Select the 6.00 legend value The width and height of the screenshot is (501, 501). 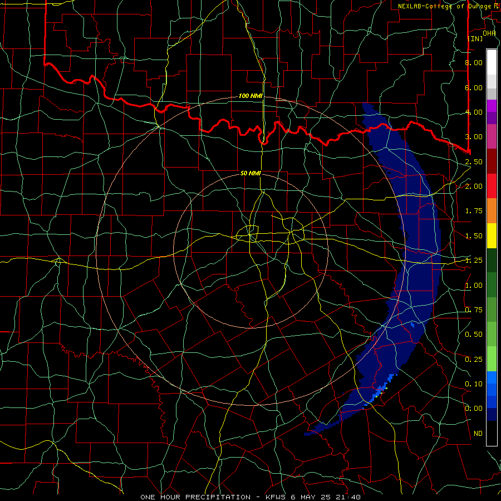click(x=474, y=87)
